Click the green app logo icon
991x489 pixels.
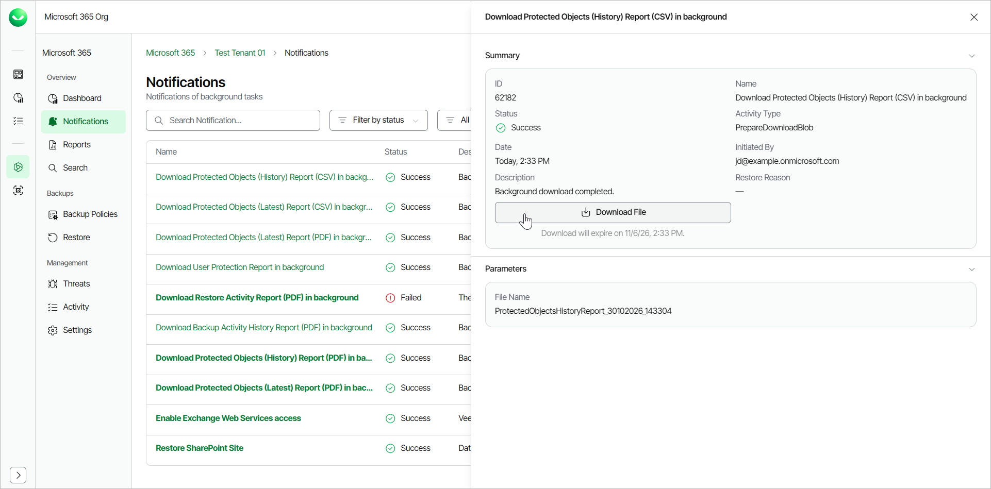(18, 18)
